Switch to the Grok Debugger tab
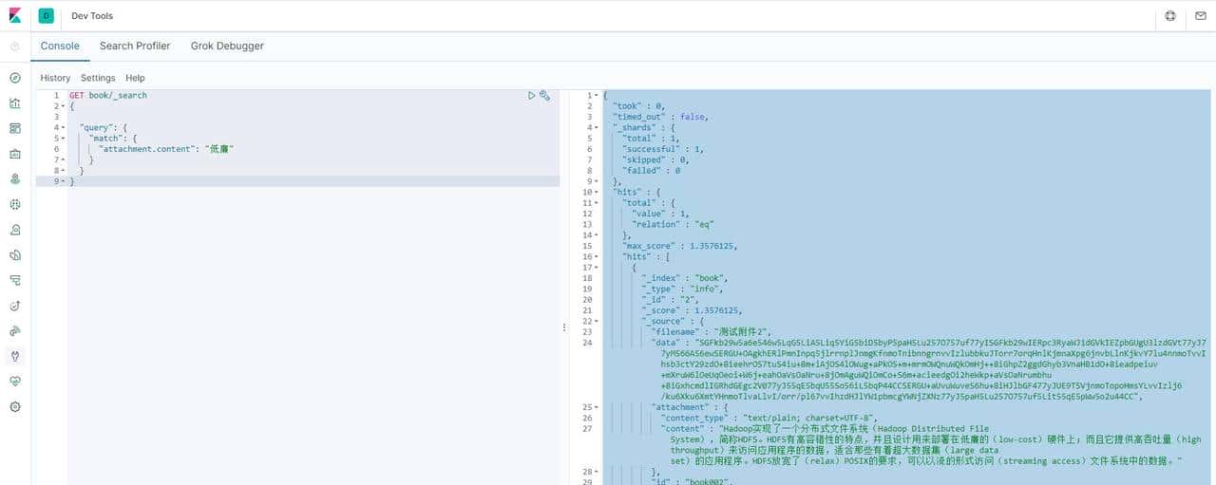This screenshot has width=1216, height=485. (x=227, y=46)
